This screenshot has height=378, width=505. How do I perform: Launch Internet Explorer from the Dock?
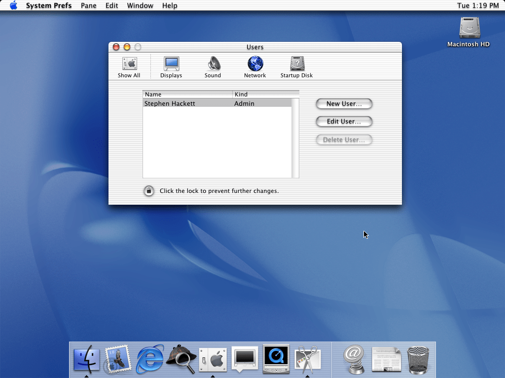(150, 358)
